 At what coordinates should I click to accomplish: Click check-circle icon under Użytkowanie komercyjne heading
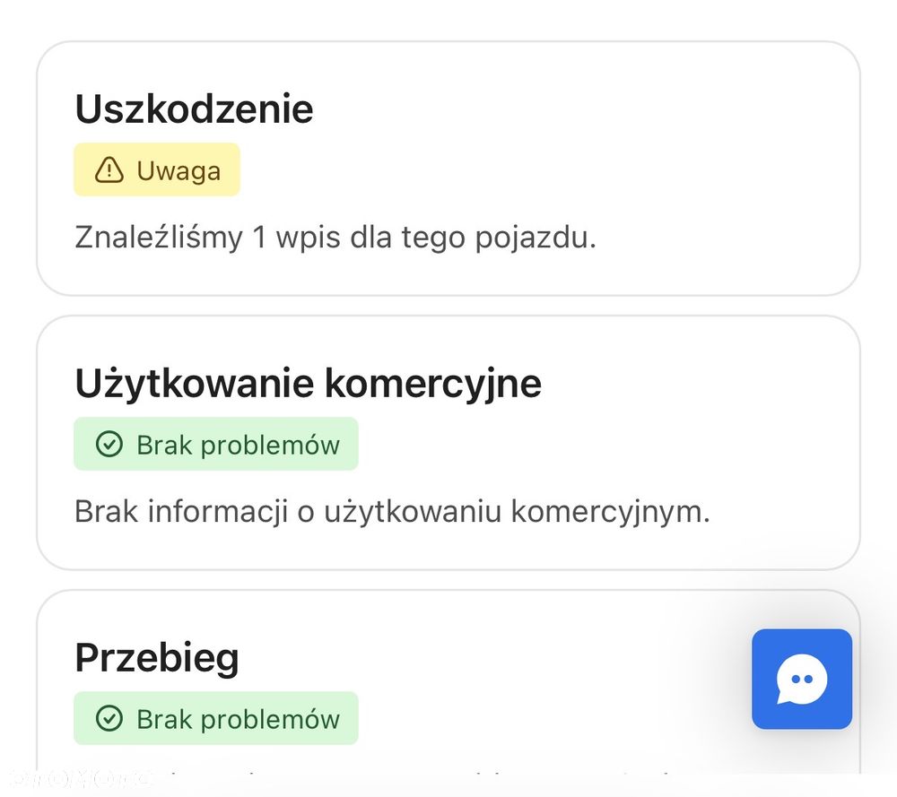coord(109,445)
